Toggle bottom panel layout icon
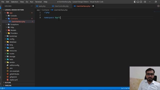Viewport: 160px width, 90px height. pos(138,2)
